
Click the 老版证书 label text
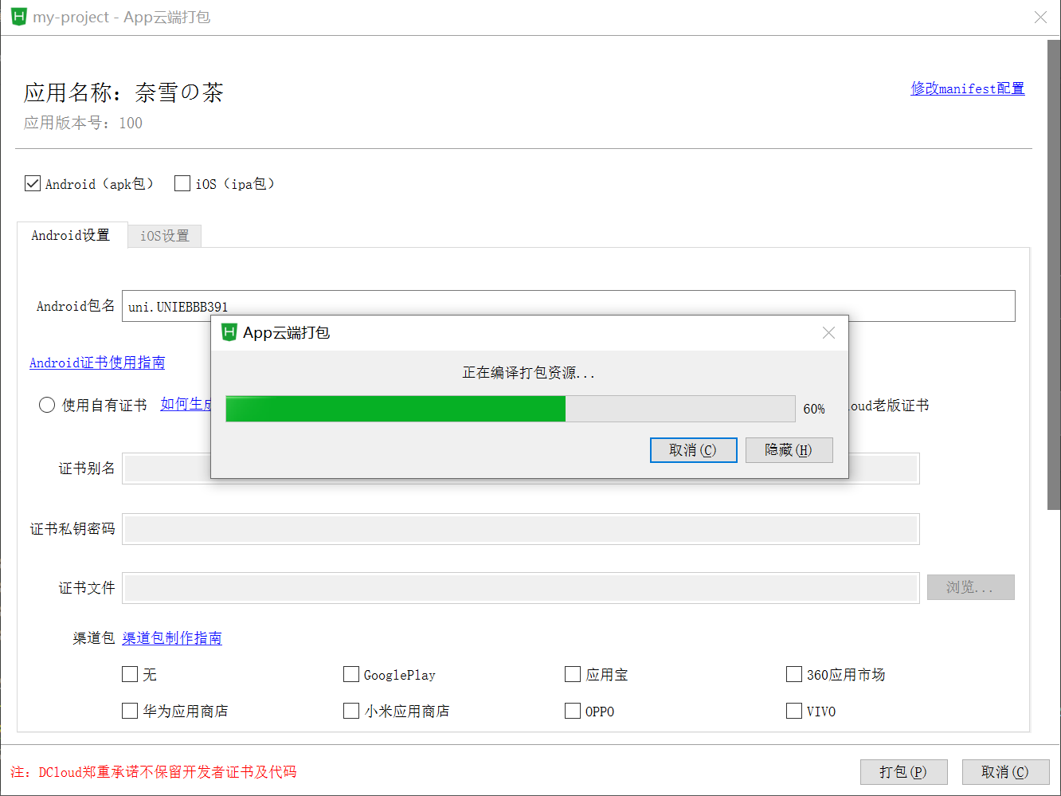click(x=901, y=405)
